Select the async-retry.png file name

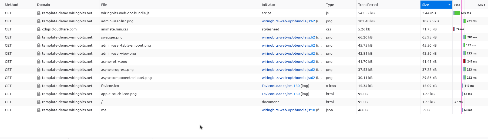(x=114, y=61)
